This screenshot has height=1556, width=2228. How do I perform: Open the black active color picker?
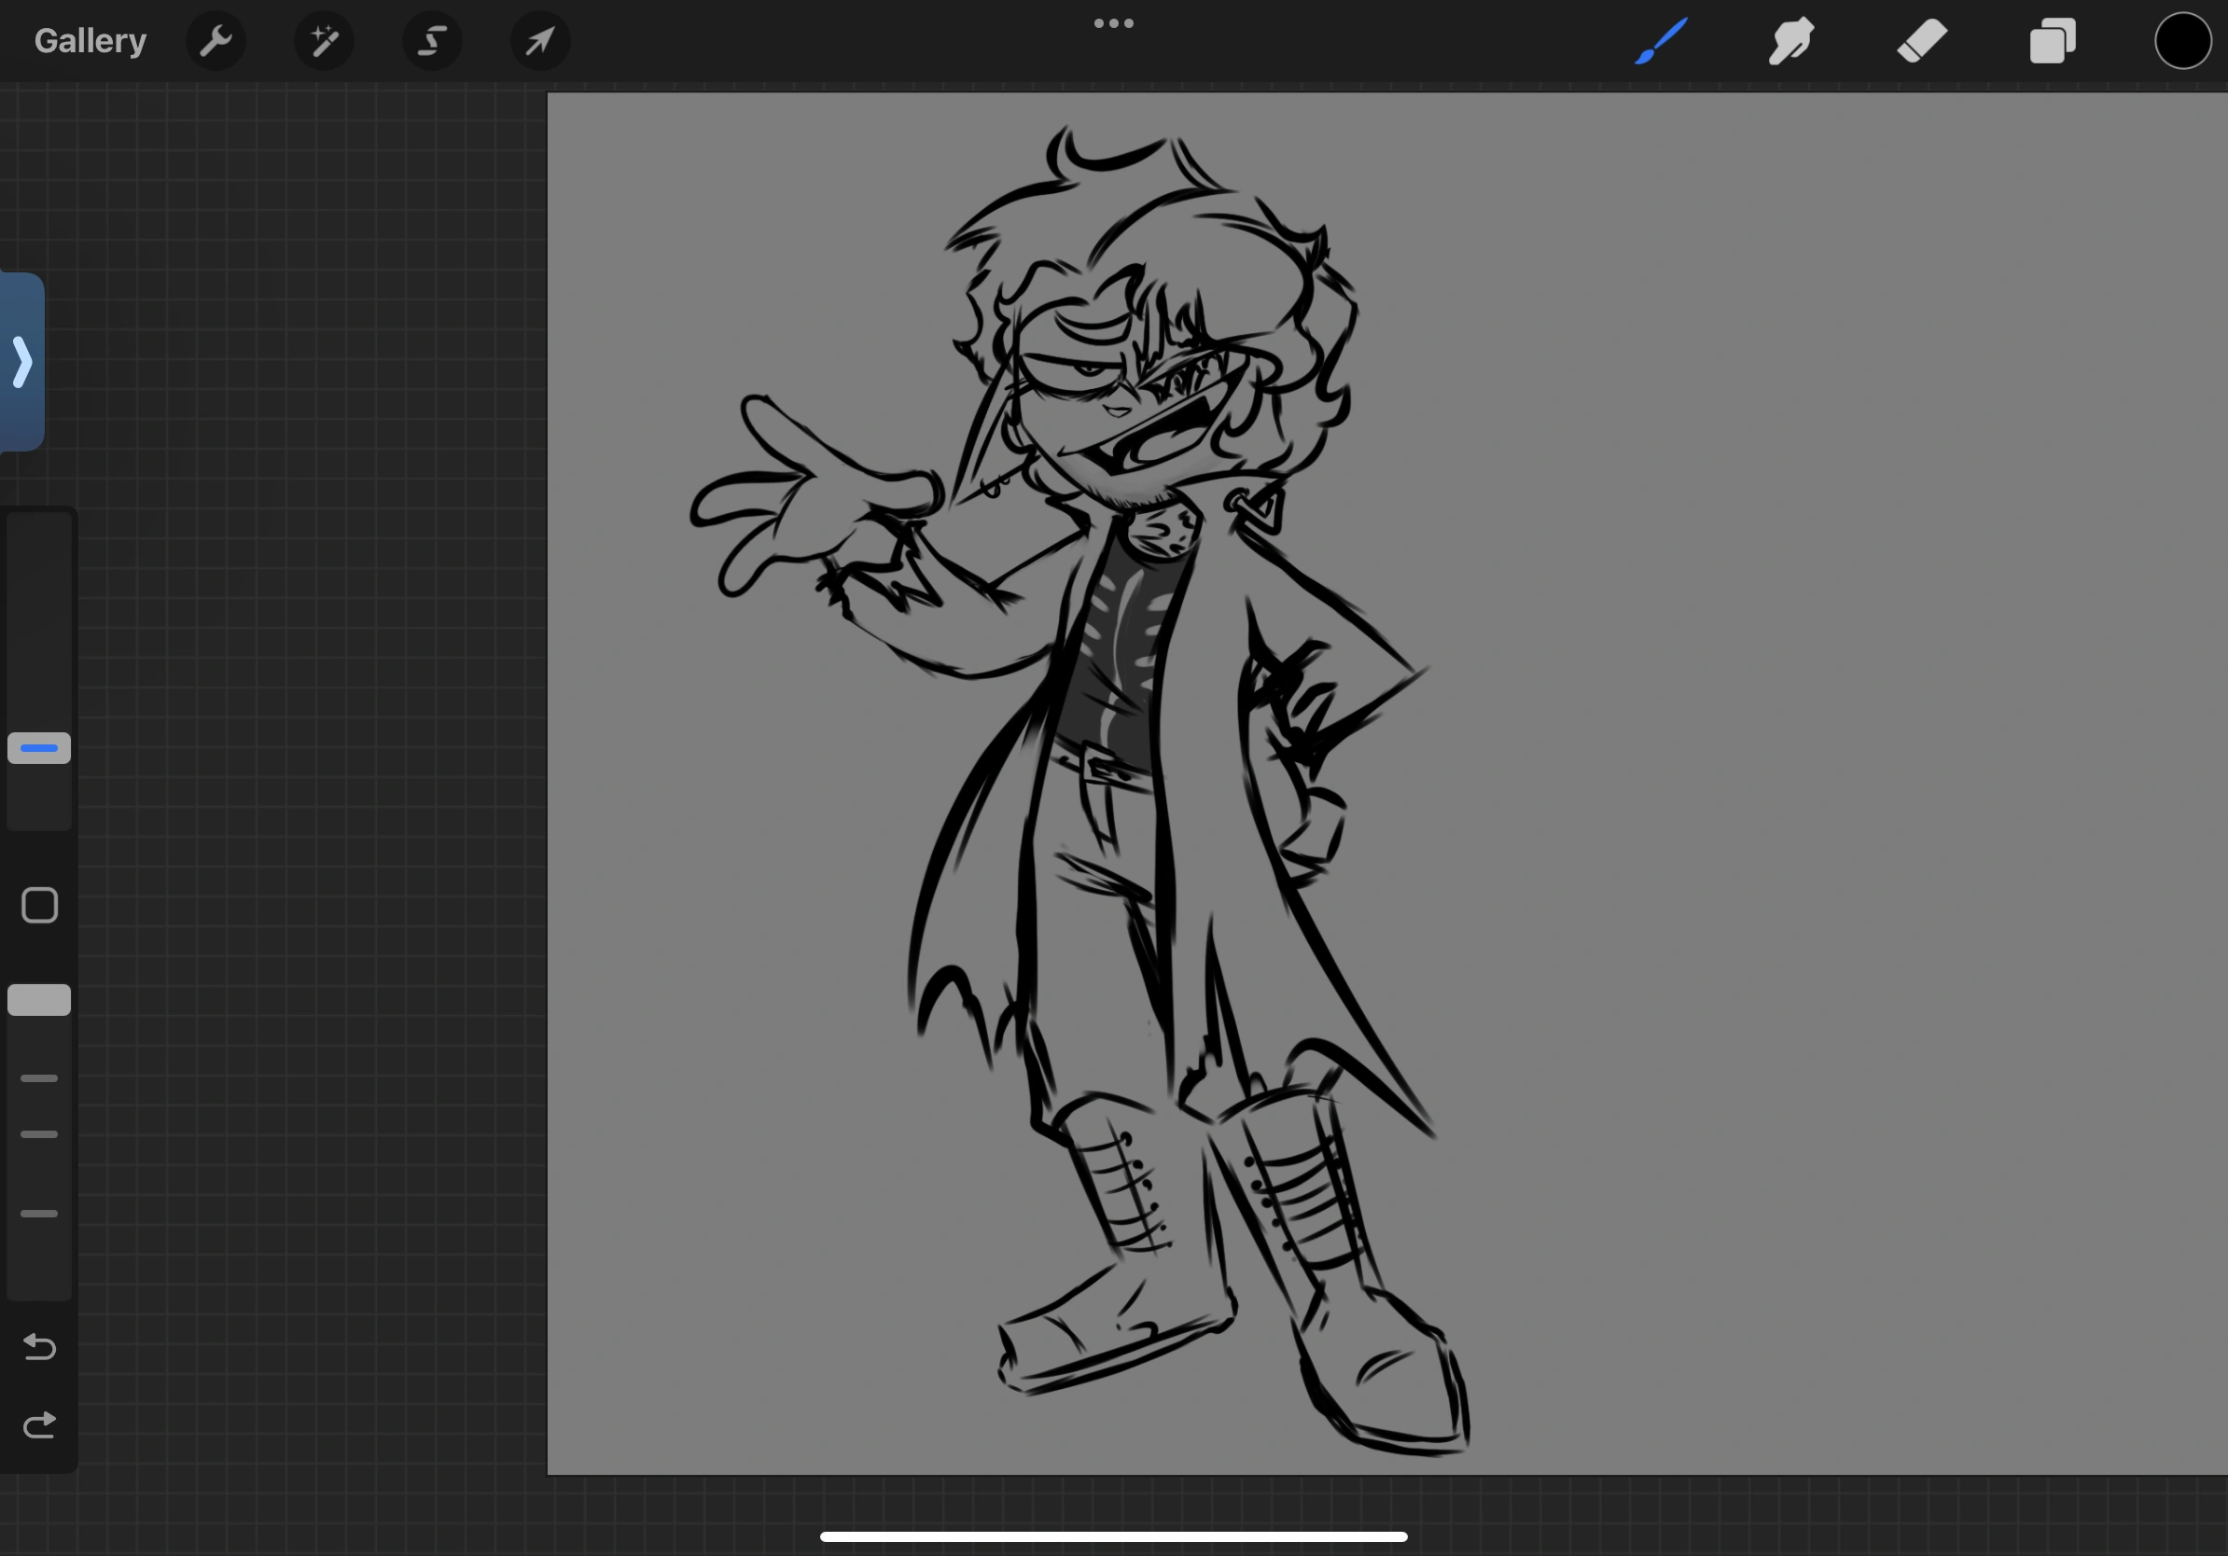[x=2182, y=41]
